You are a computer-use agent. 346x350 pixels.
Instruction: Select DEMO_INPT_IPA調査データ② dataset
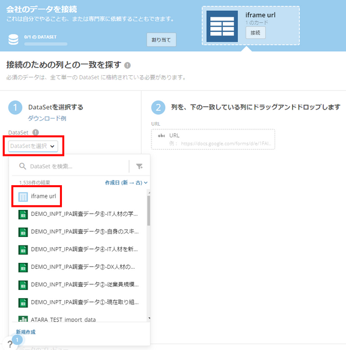coord(79,285)
